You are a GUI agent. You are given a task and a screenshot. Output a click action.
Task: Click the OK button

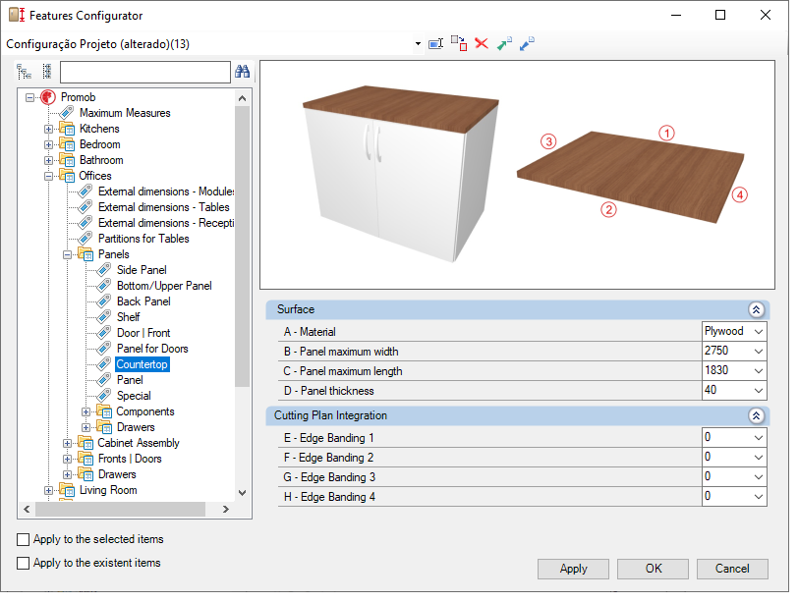653,569
